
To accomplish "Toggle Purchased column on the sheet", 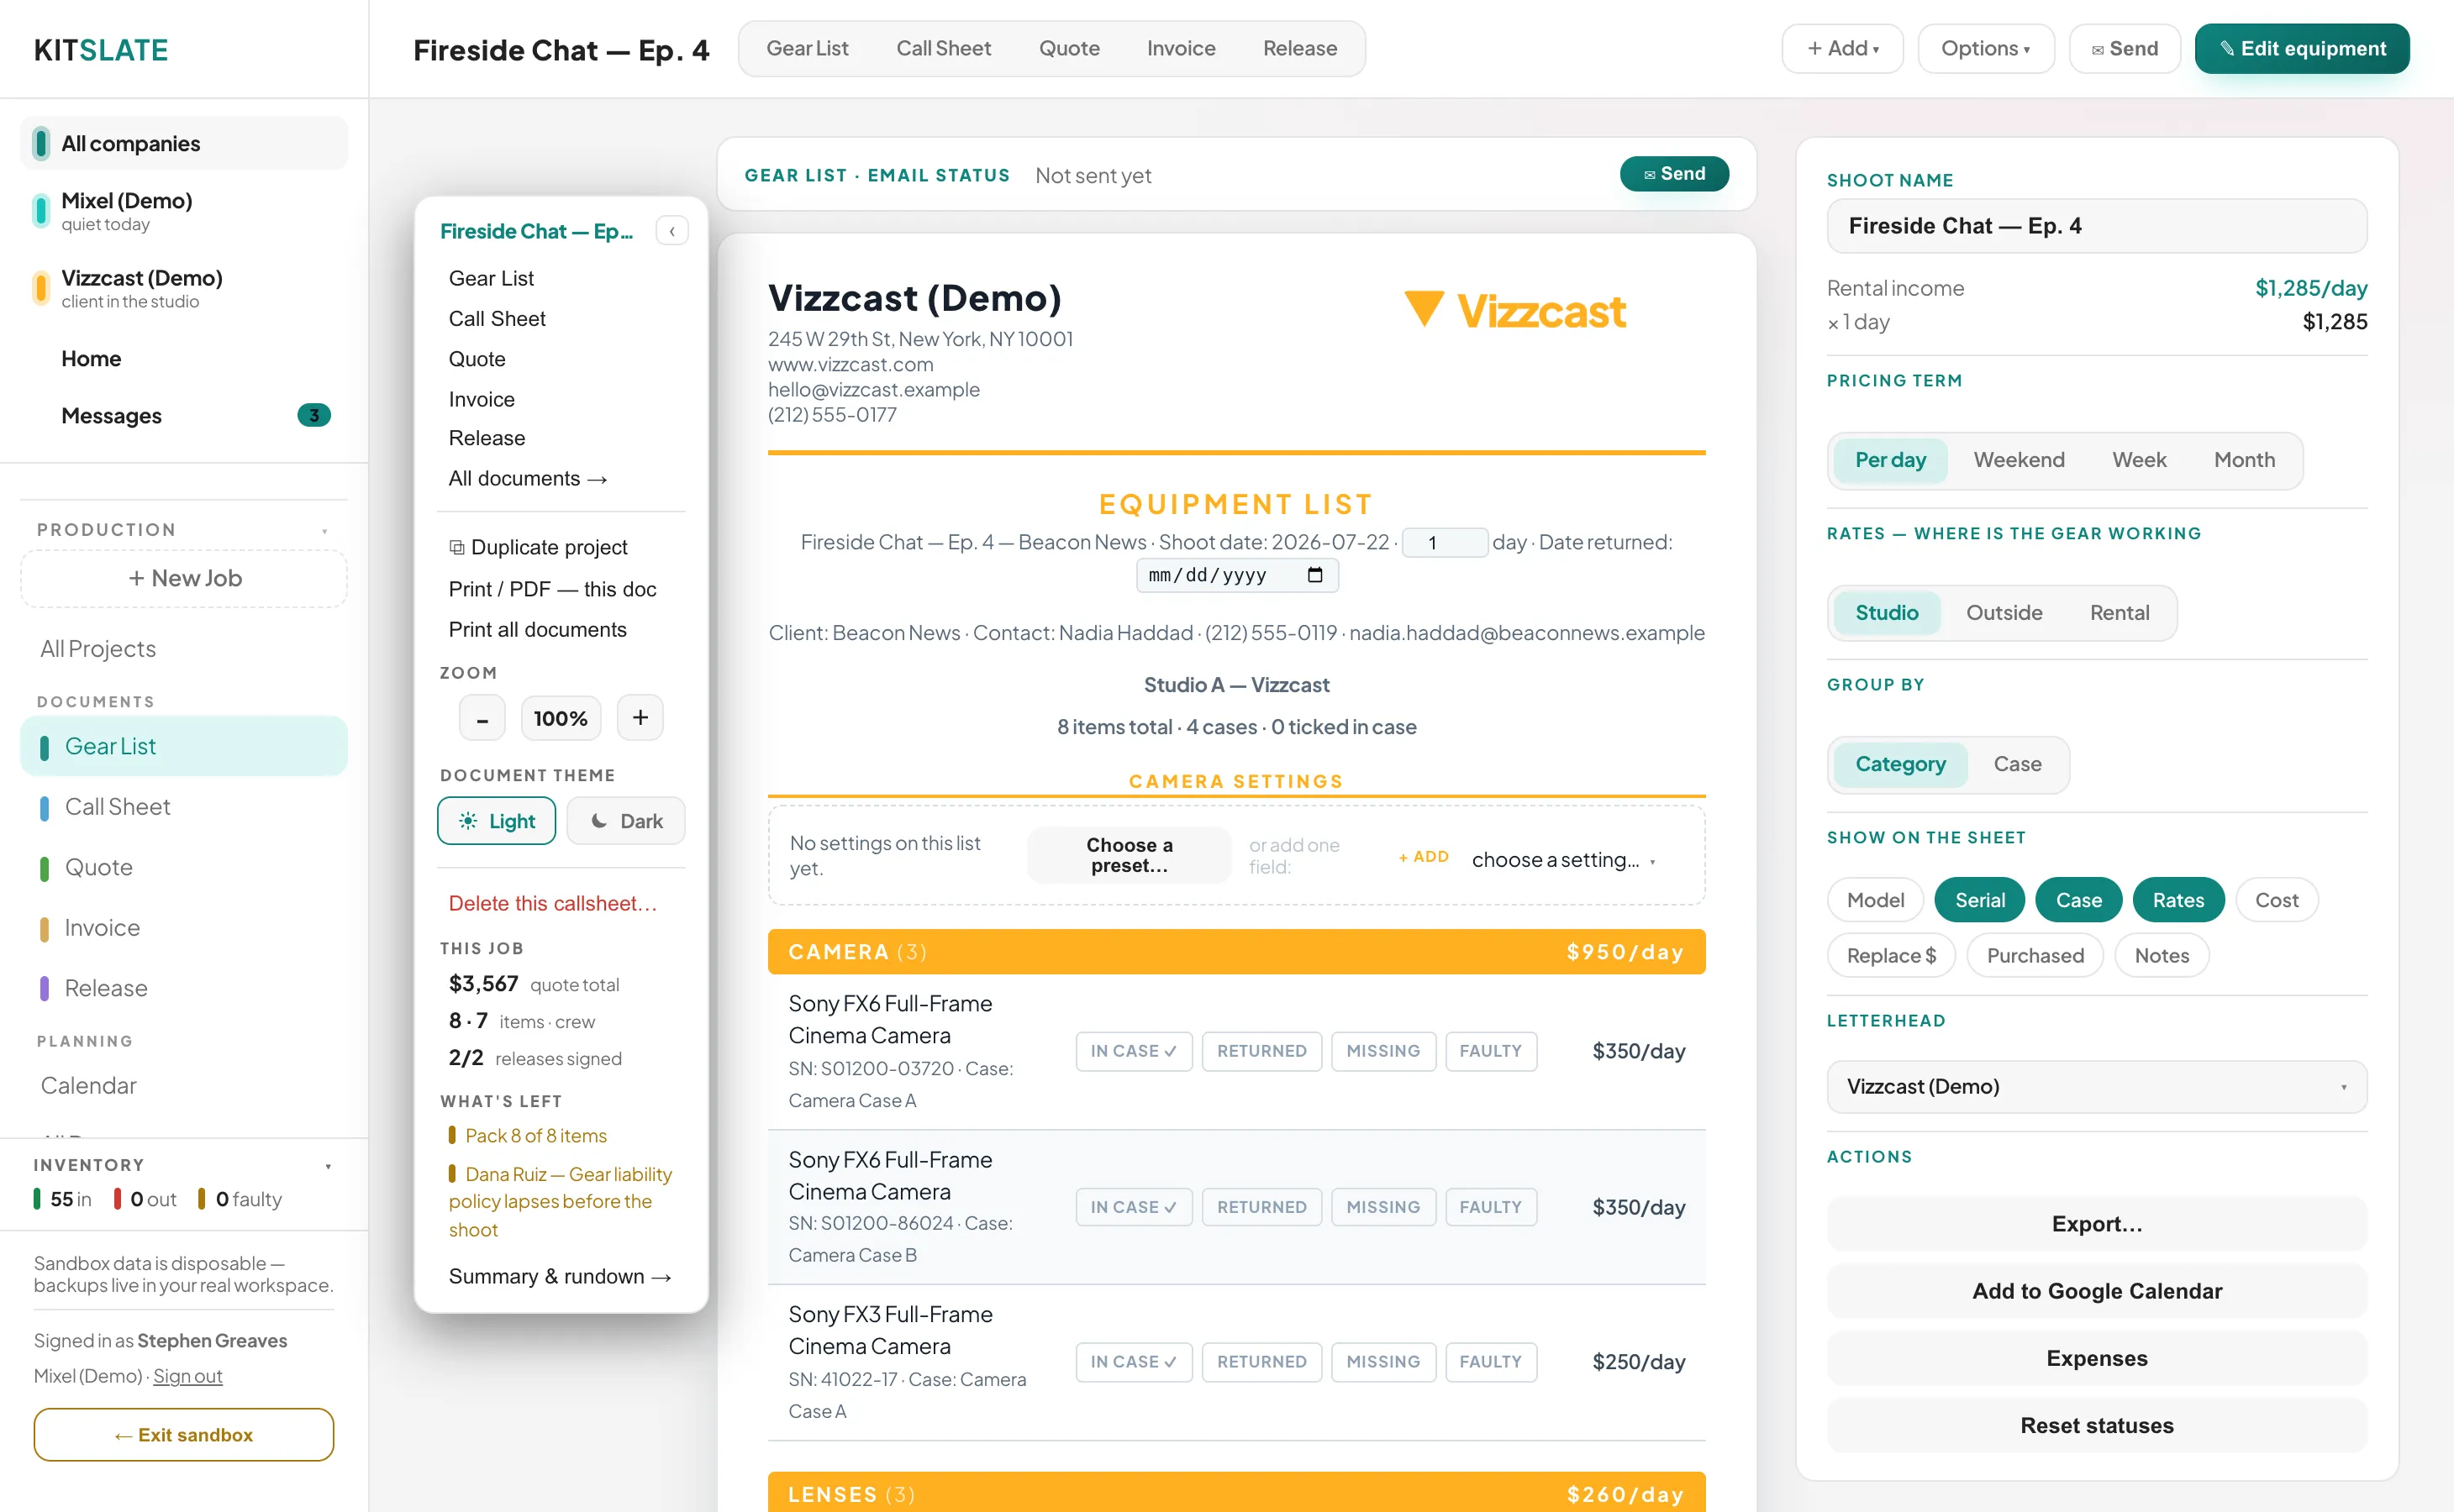I will (2035, 955).
